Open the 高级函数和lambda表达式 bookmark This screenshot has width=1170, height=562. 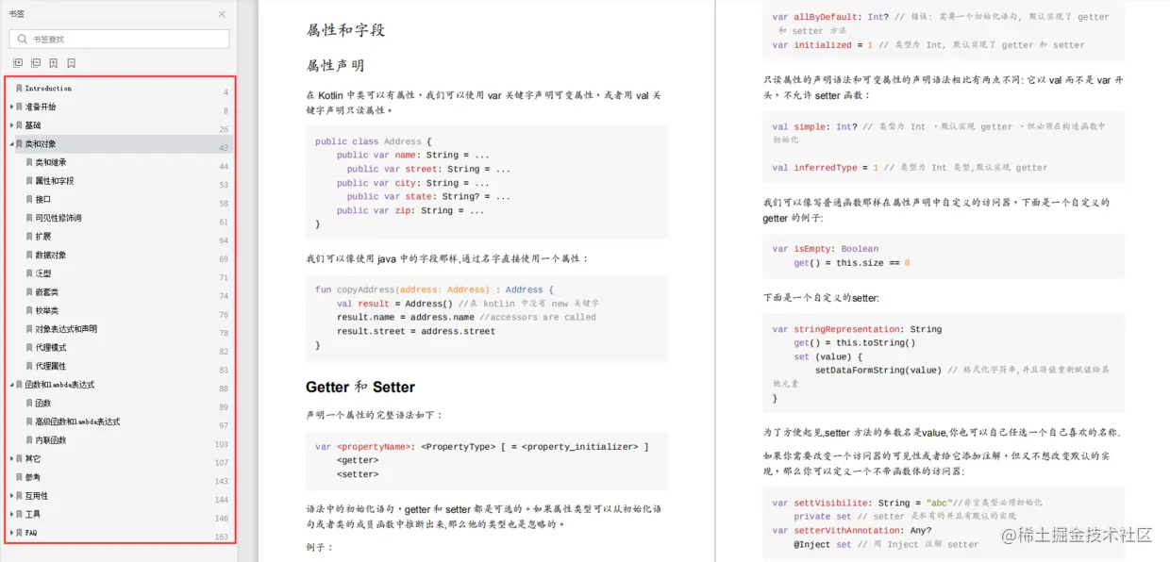click(x=77, y=421)
